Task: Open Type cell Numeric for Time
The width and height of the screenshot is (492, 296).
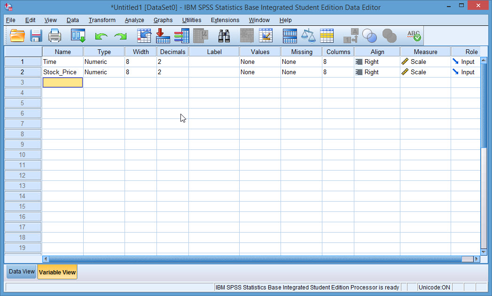Action: click(104, 62)
